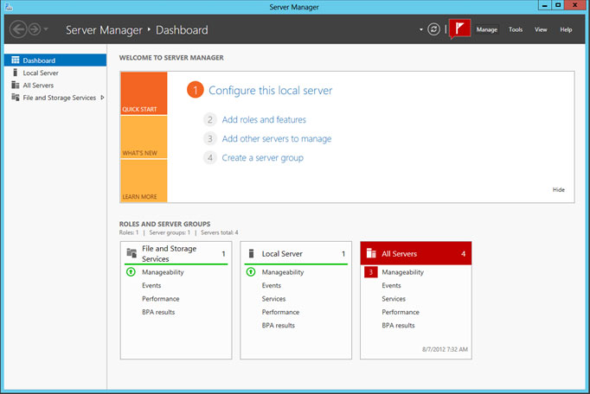590x394 pixels.
Task: Click the refresh dashboard icon
Action: pos(433,29)
